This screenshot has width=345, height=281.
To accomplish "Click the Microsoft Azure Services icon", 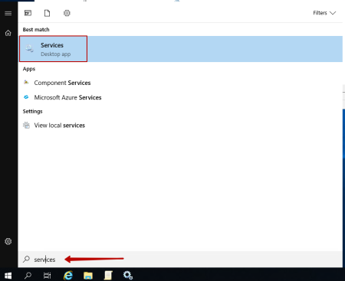I will point(26,97).
